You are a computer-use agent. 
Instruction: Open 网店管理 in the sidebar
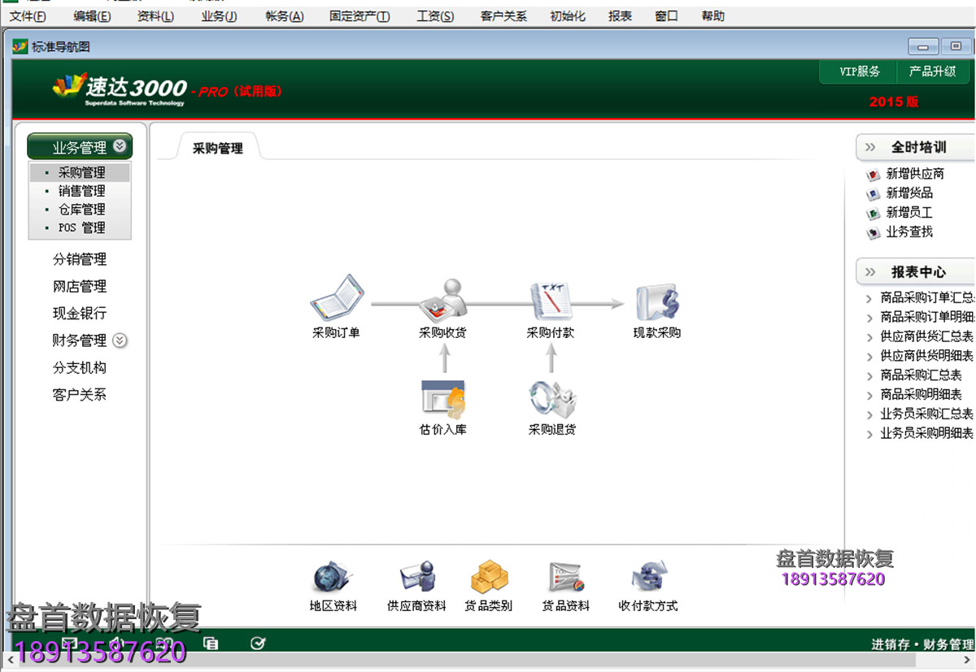pyautogui.click(x=80, y=287)
